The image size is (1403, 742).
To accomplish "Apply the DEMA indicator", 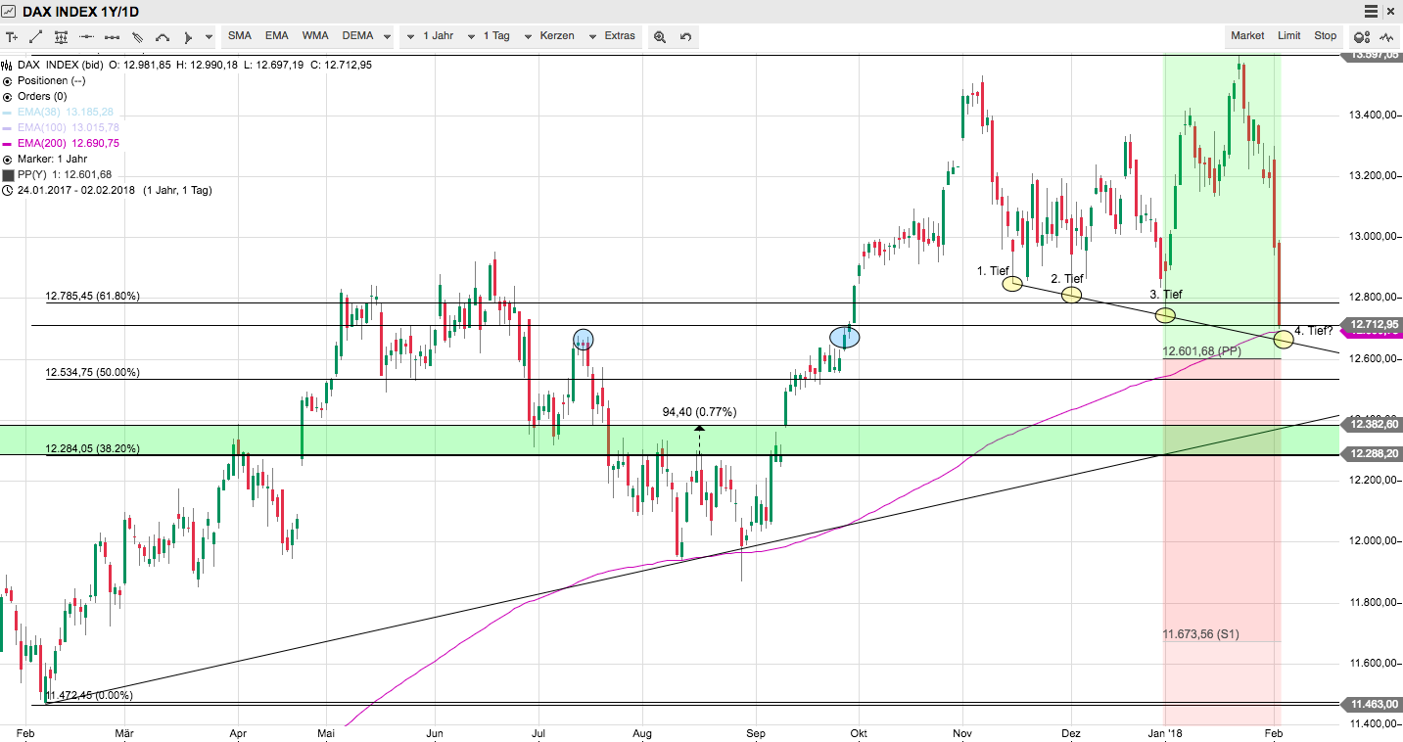I will (x=358, y=36).
